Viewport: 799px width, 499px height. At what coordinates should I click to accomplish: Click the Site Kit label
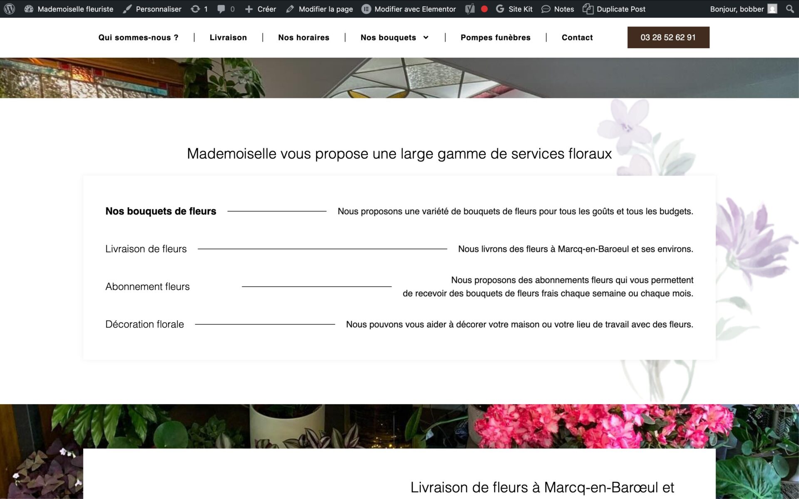coord(520,9)
